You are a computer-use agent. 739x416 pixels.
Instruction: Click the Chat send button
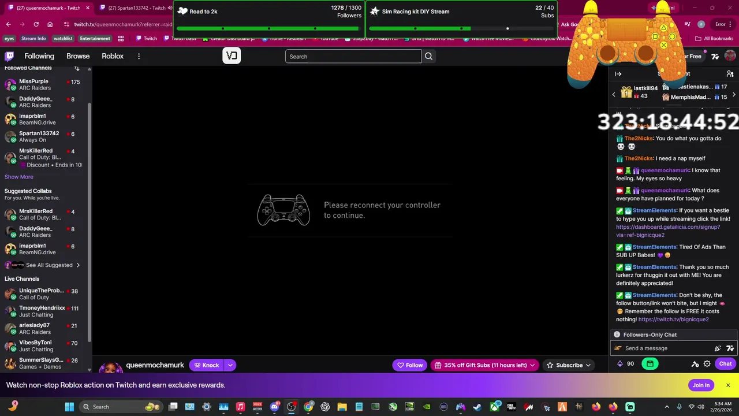point(725,364)
